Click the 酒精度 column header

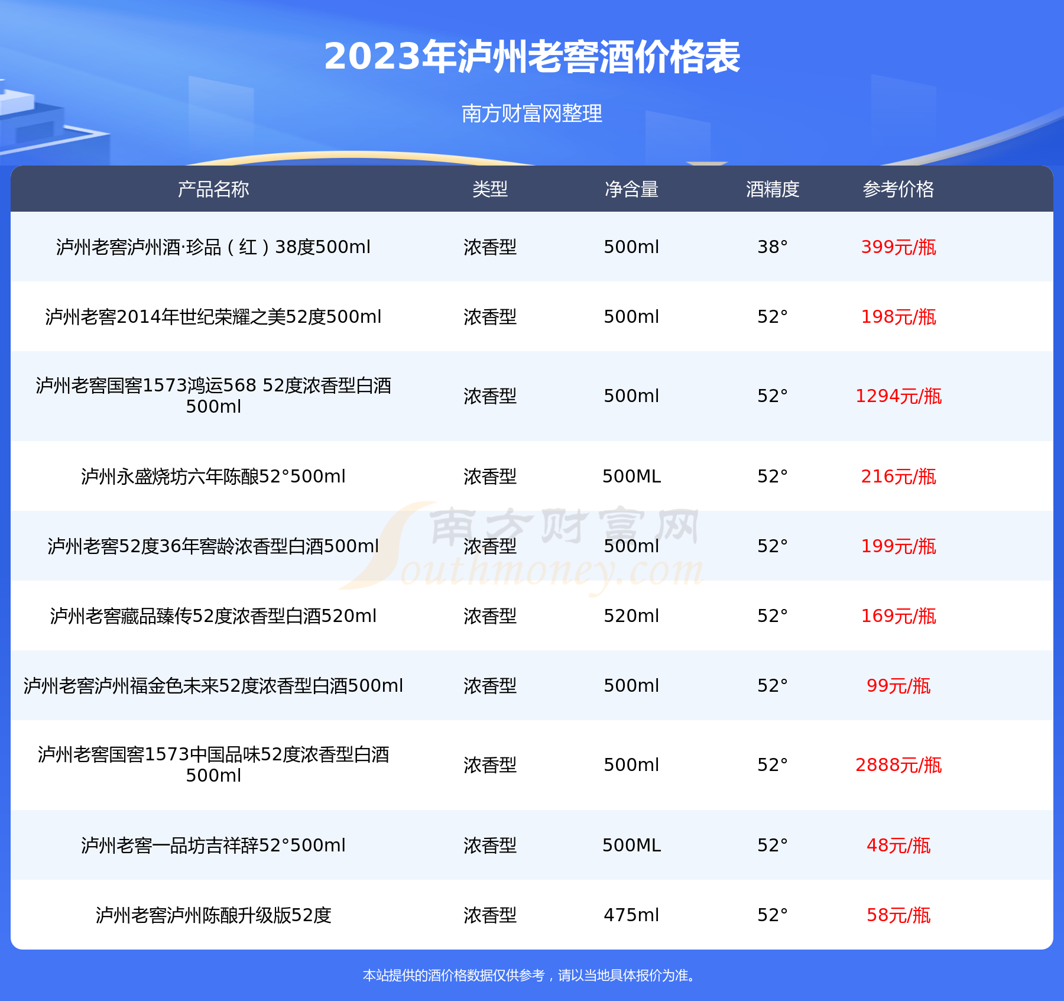pos(773,189)
